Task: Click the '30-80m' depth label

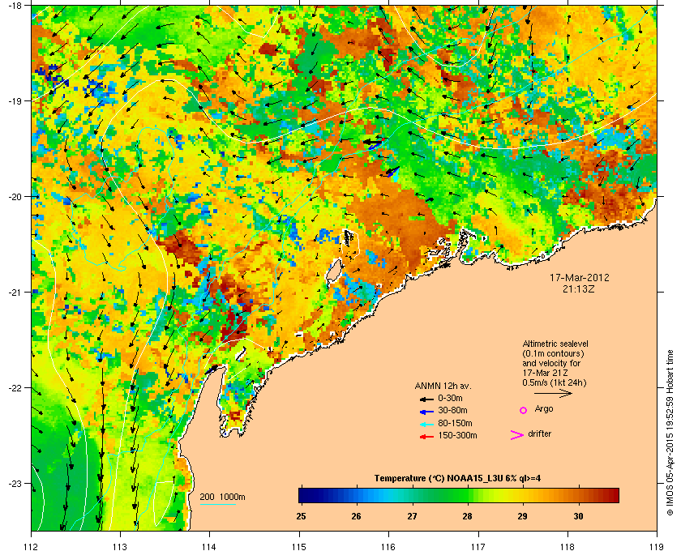Action: click(452, 410)
